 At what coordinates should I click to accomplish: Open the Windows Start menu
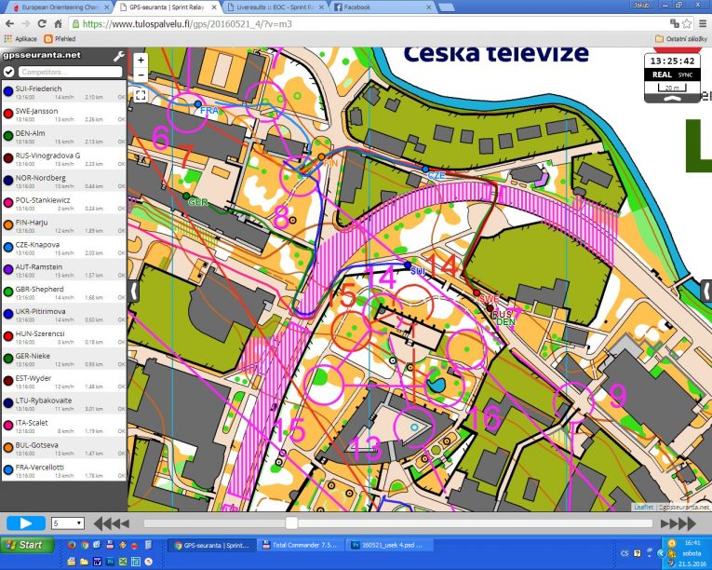(x=27, y=545)
